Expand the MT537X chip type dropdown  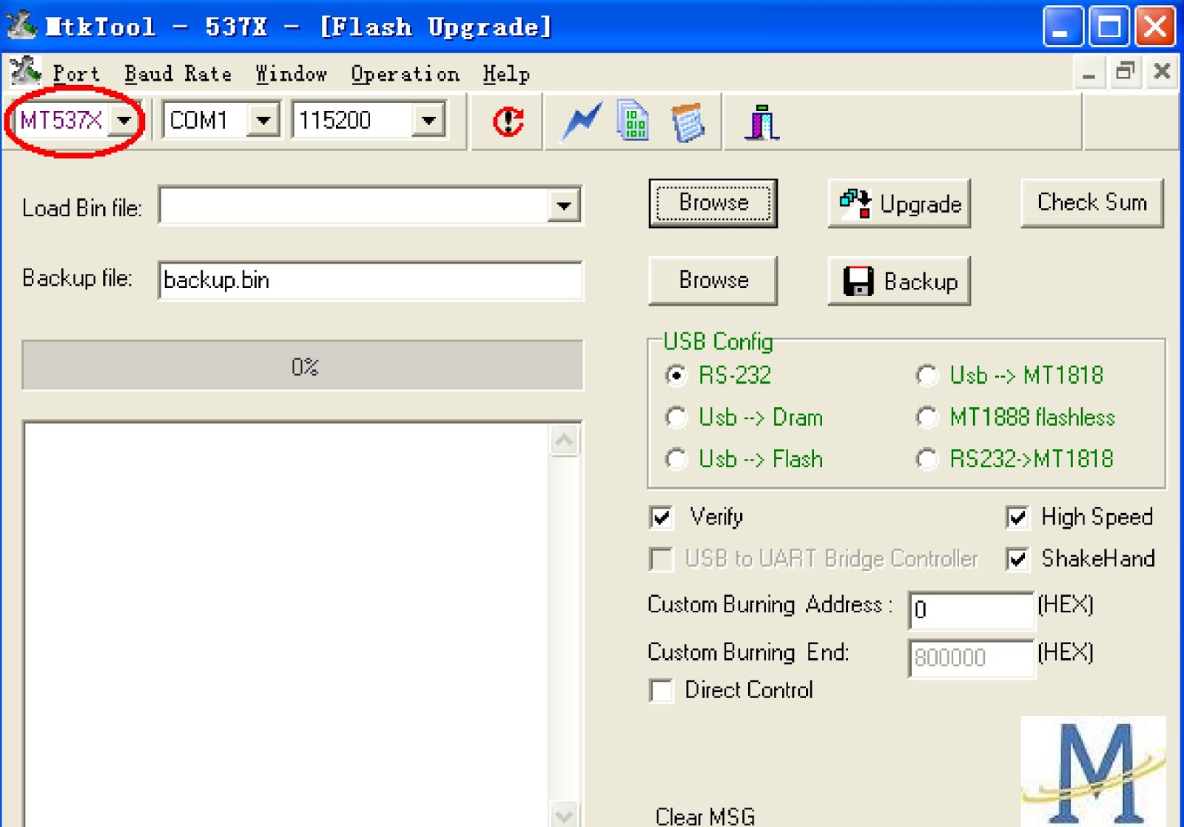click(124, 120)
